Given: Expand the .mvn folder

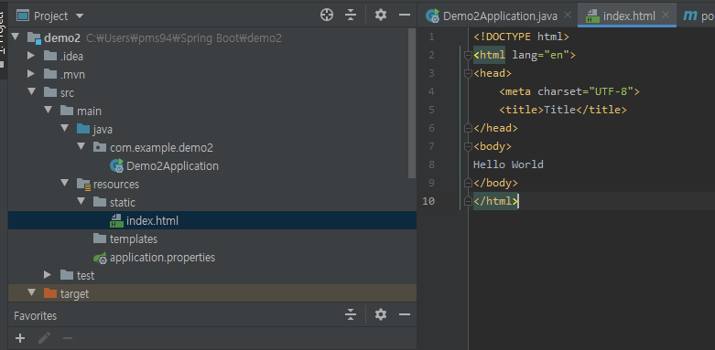Looking at the screenshot, I should pos(31,74).
